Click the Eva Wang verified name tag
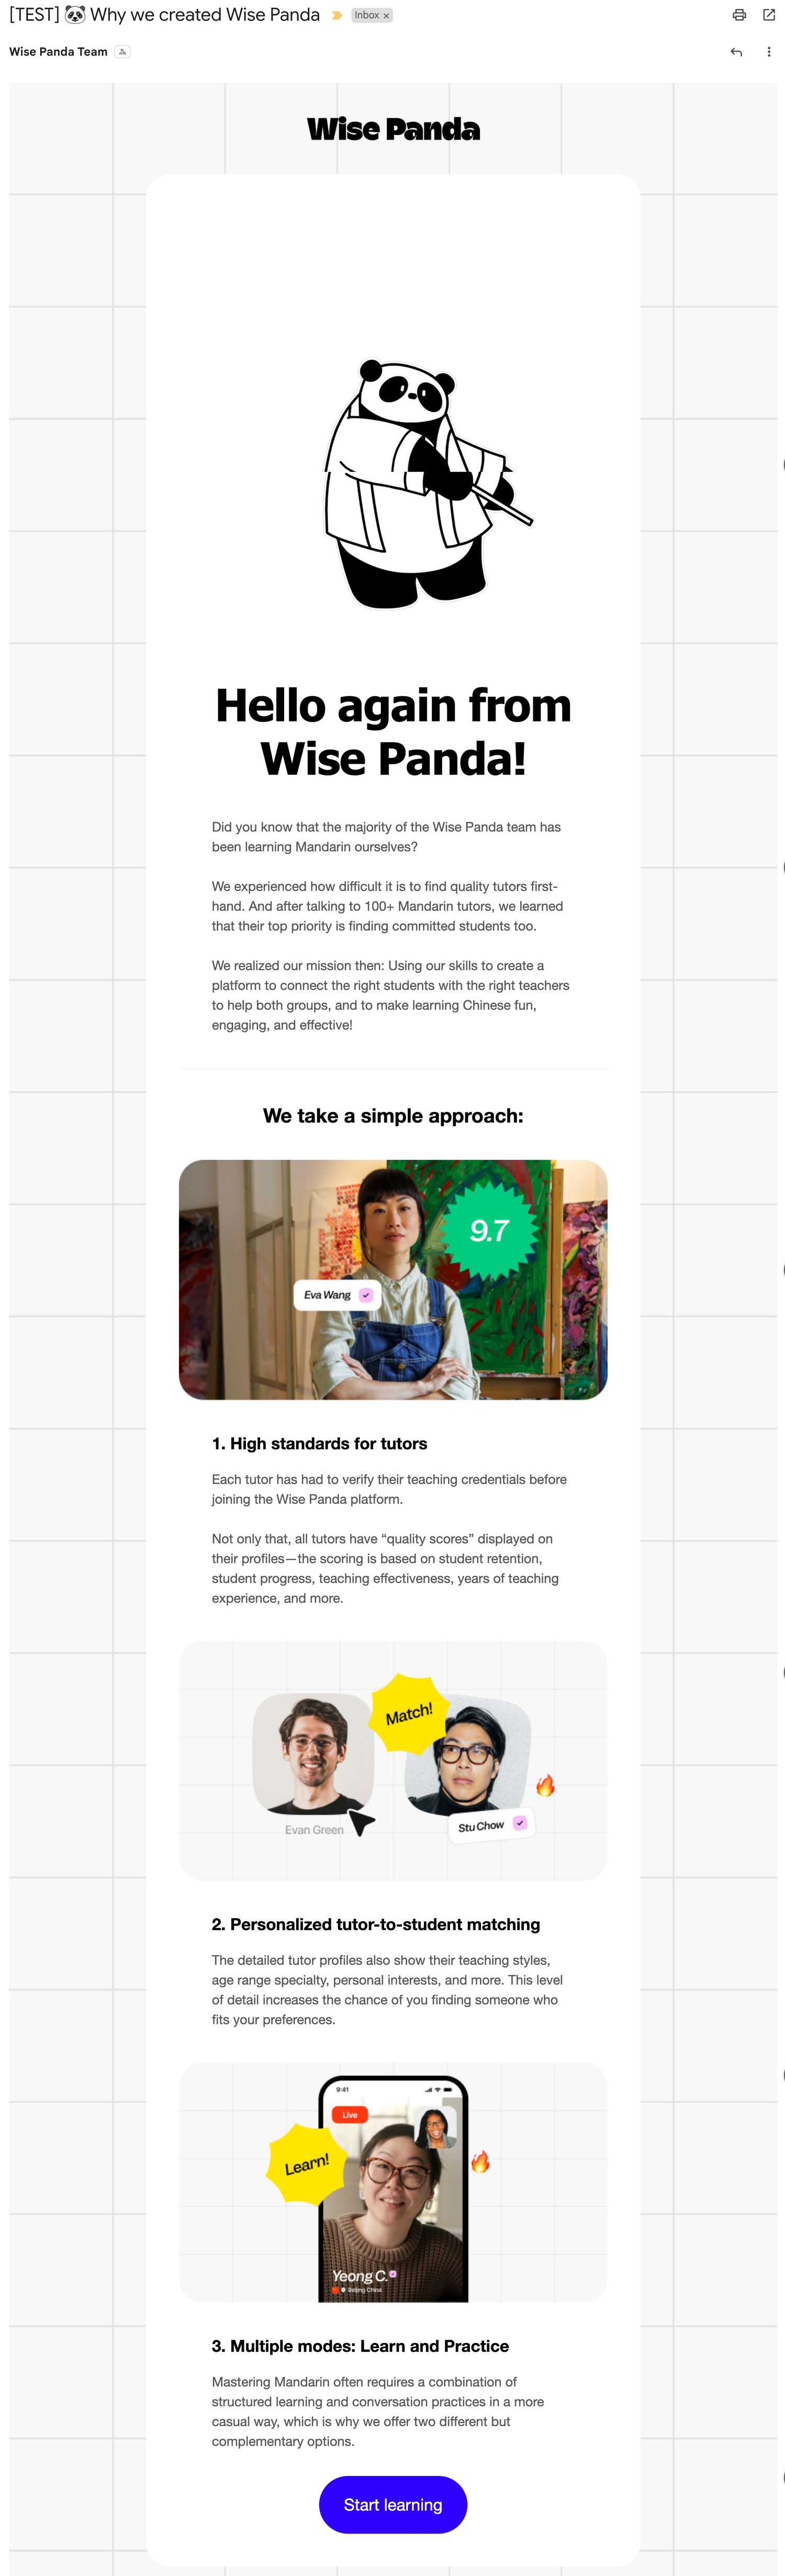The height and width of the screenshot is (2576, 785). click(x=337, y=1295)
